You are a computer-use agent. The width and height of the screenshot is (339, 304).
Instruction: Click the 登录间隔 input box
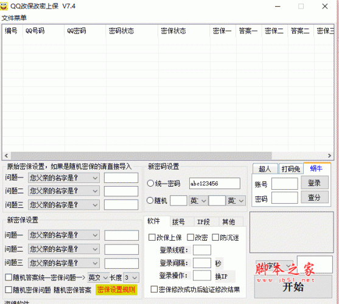202,263
